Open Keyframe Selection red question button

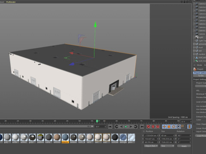[x=158, y=127]
